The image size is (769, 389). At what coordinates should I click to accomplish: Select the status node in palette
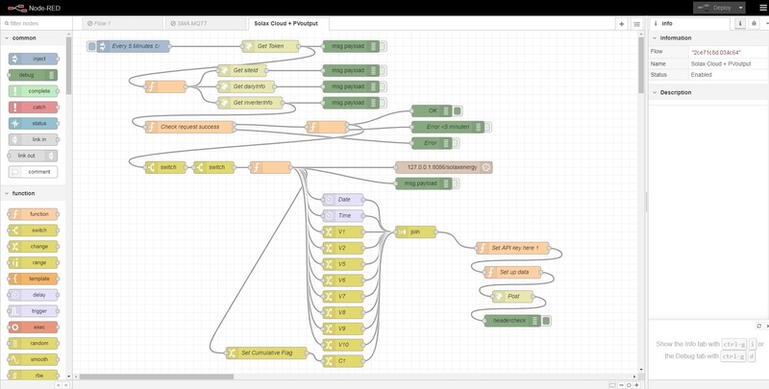pos(33,124)
